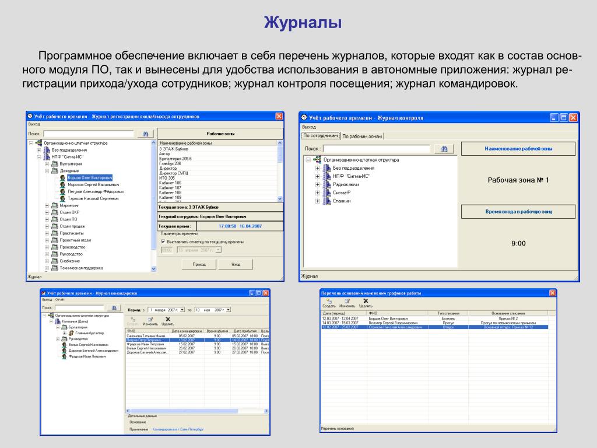Click Удалить X icon in Перечень оснований window

366,301
